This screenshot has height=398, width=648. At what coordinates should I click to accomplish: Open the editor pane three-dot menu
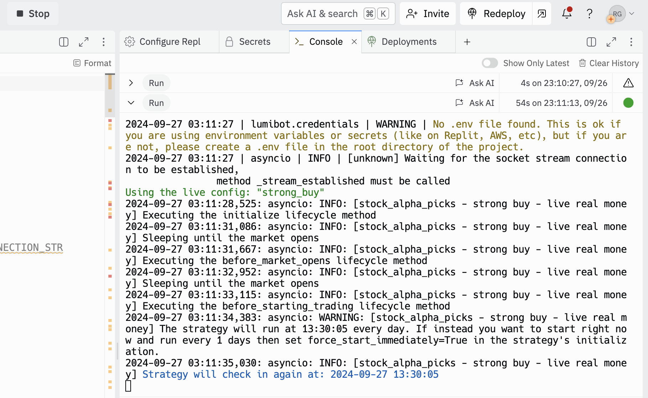pyautogui.click(x=104, y=42)
